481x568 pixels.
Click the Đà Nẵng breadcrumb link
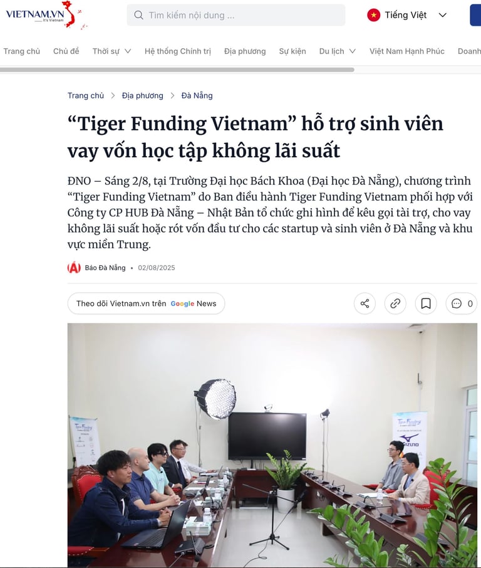[x=197, y=96]
